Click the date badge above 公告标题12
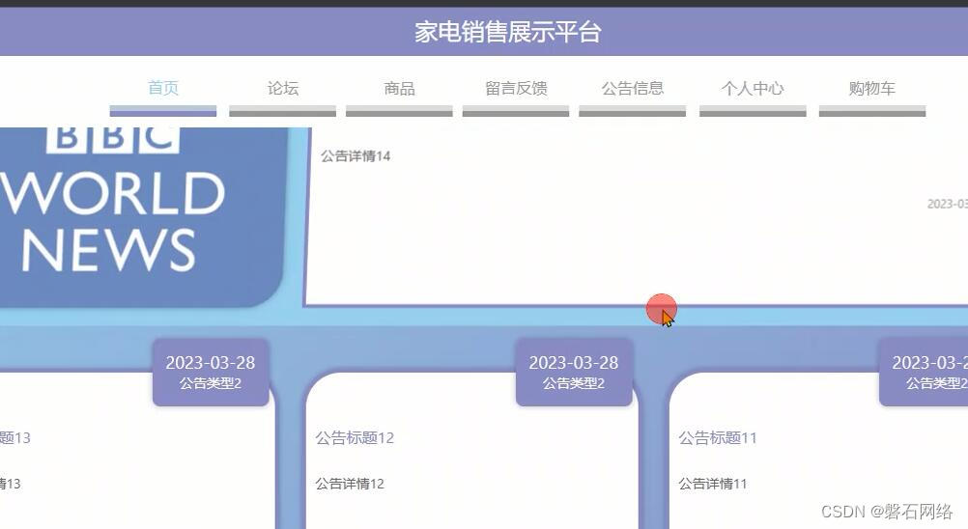Image resolution: width=968 pixels, height=529 pixels. coord(574,372)
